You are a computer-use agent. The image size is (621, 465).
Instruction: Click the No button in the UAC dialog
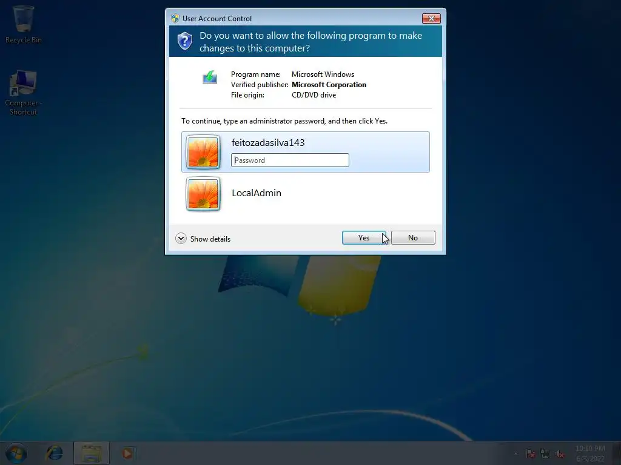(x=413, y=237)
